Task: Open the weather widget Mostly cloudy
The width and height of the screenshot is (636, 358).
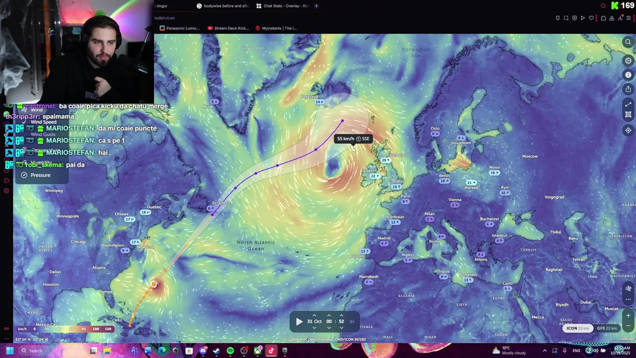Action: pos(509,351)
